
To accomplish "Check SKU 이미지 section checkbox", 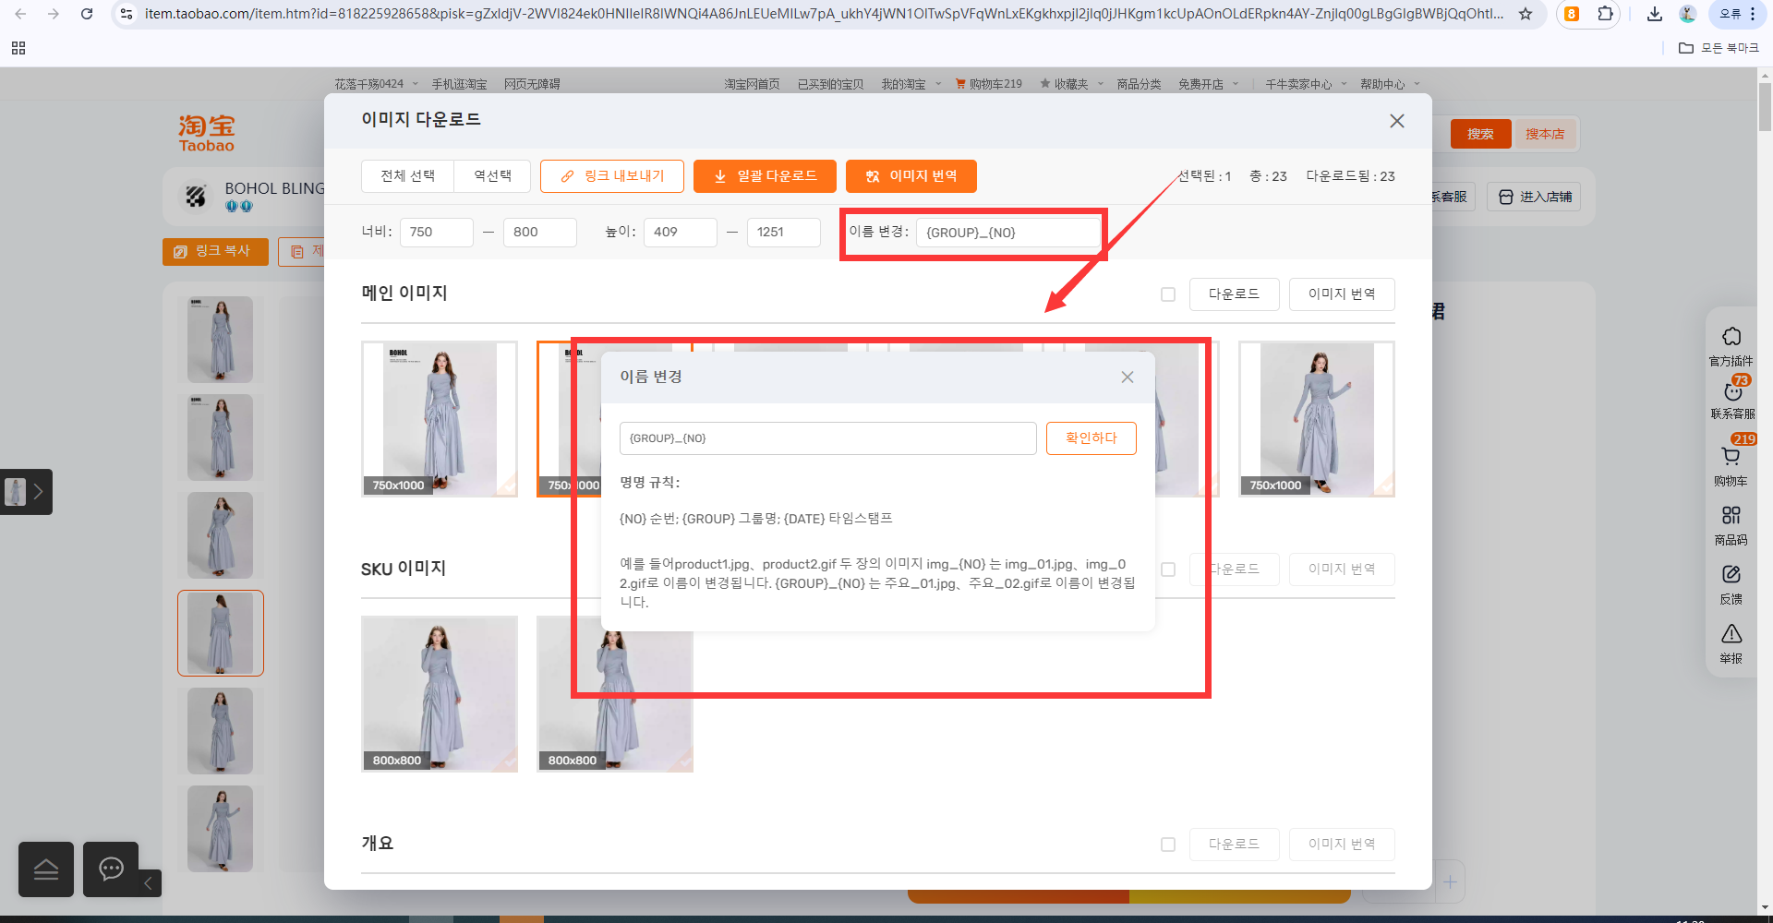I will (1168, 569).
